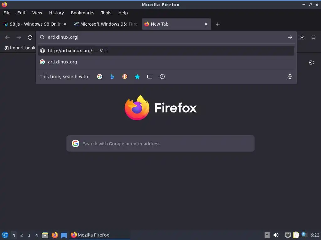Select the Mozilla Firefox taskbar window button
Viewport: 321px width, 240px height.
[100, 235]
